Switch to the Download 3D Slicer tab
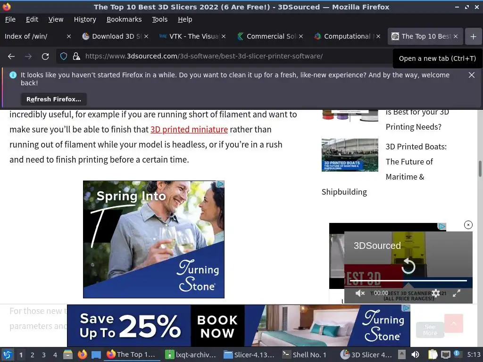 pyautogui.click(x=112, y=36)
